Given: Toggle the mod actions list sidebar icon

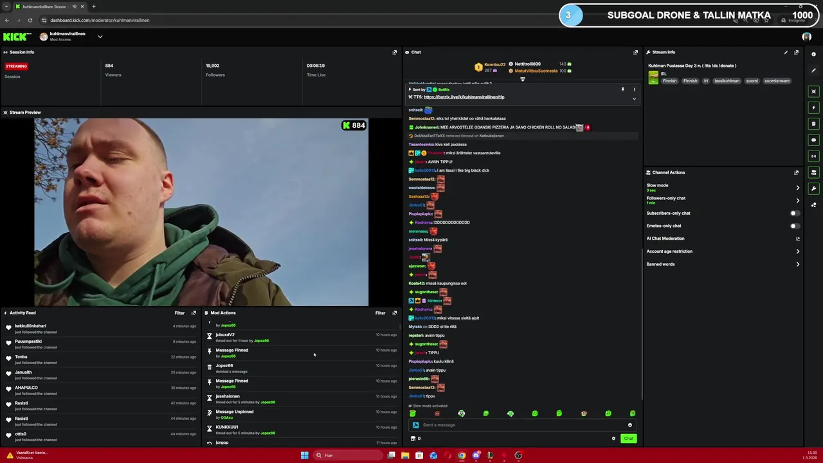Looking at the screenshot, I should click(813, 123).
